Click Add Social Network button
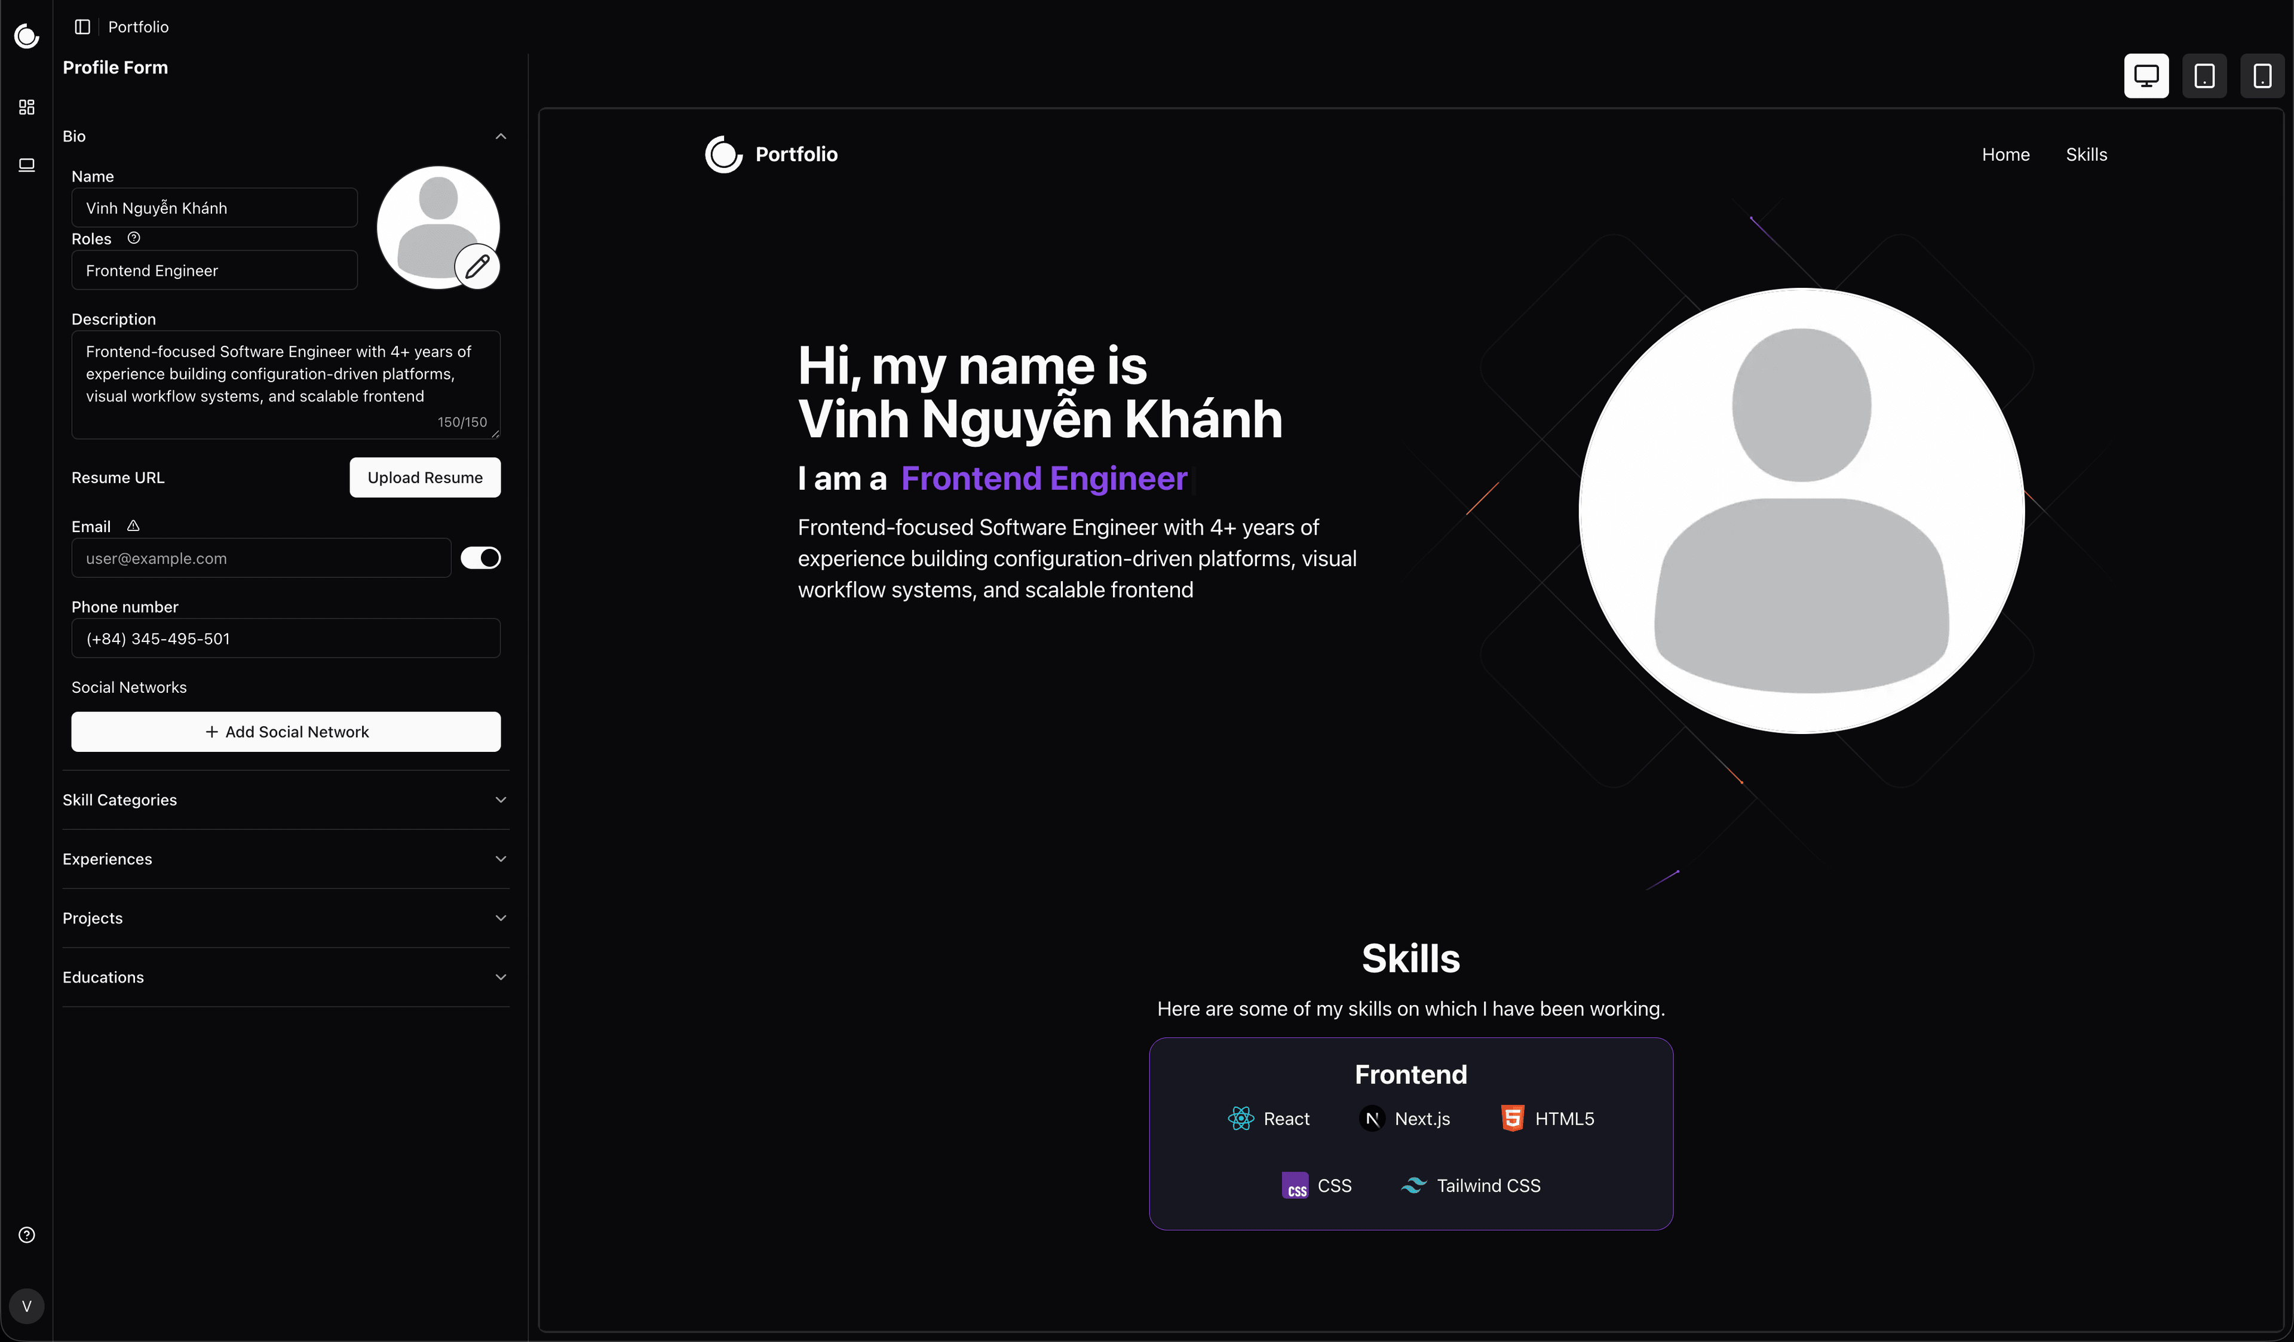 (x=286, y=732)
